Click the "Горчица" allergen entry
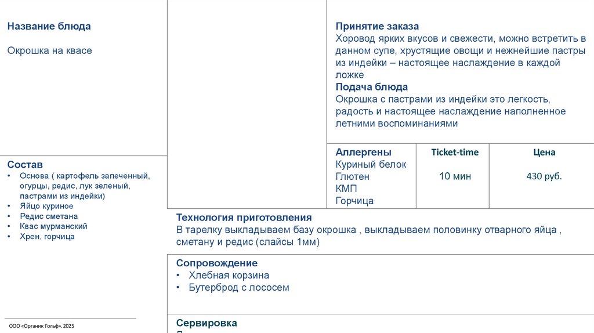 click(x=354, y=201)
